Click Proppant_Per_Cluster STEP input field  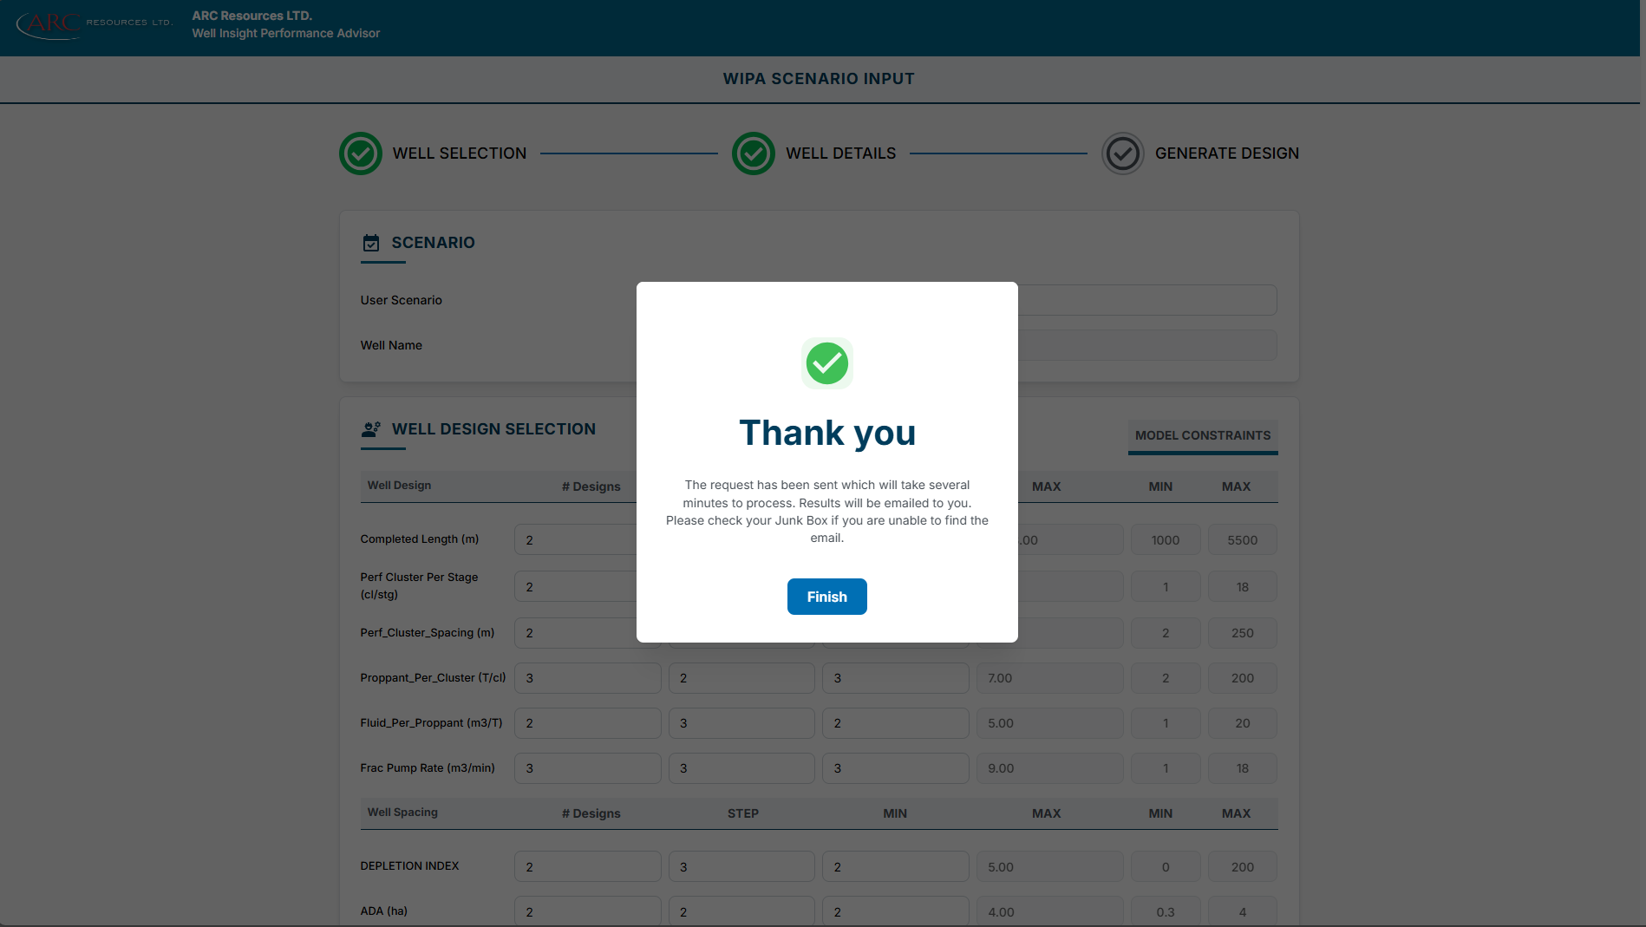[x=741, y=678]
